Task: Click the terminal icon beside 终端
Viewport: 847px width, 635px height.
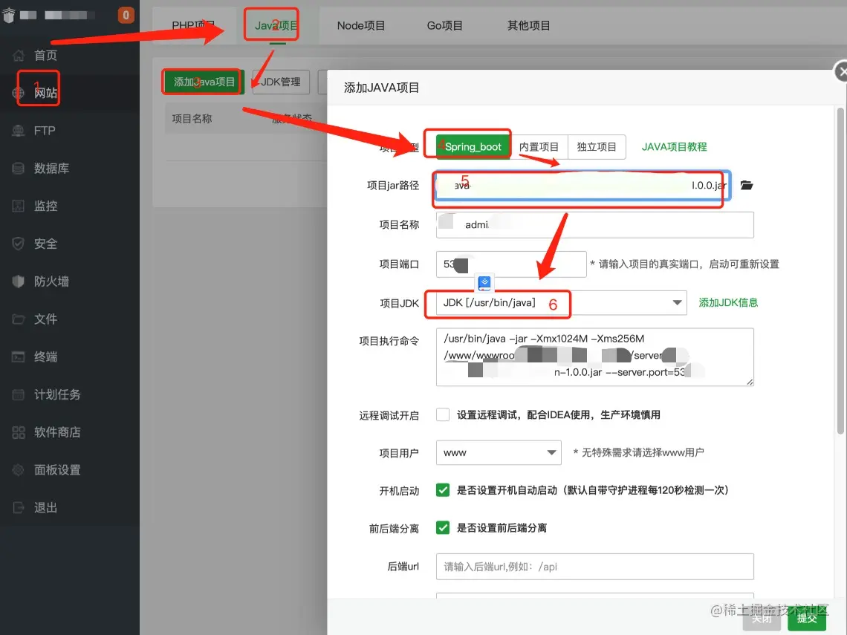Action: 19,357
